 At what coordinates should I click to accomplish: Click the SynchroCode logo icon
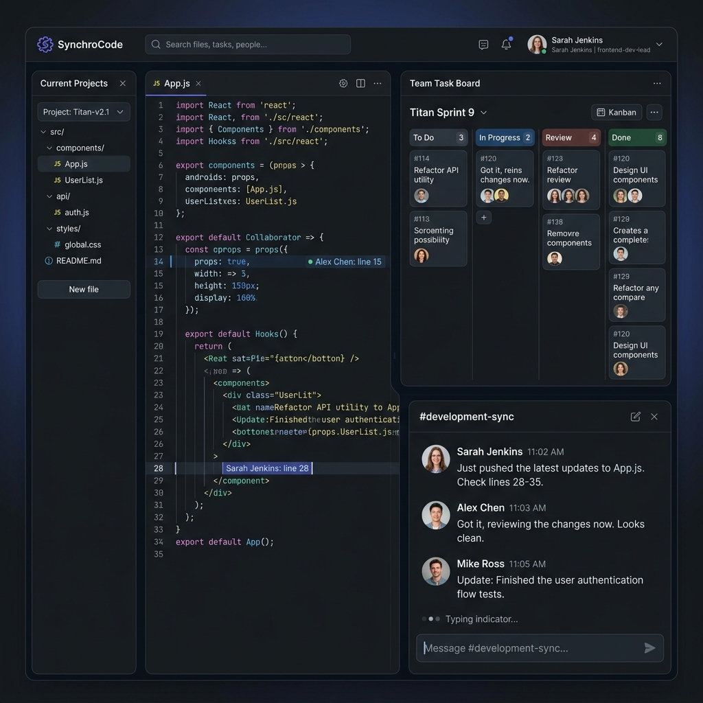(x=45, y=45)
